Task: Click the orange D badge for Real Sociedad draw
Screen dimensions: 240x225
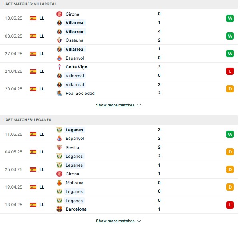Action: pyautogui.click(x=230, y=89)
